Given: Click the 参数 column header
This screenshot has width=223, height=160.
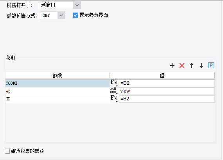Looking at the screenshot, I should click(x=58, y=75).
